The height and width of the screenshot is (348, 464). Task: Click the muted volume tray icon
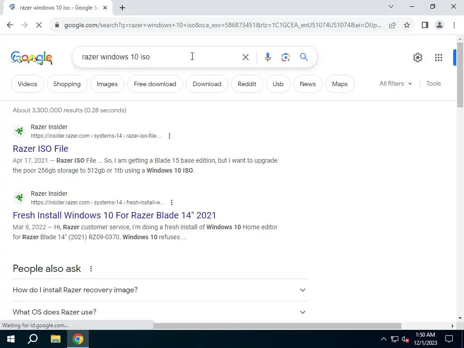tap(405, 339)
